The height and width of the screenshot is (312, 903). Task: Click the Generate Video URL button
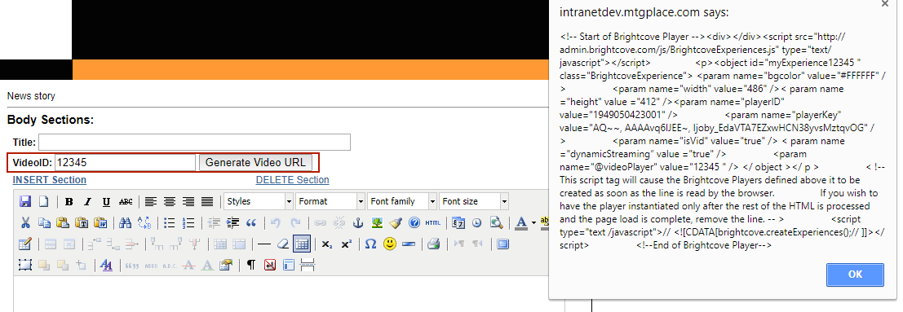(255, 162)
